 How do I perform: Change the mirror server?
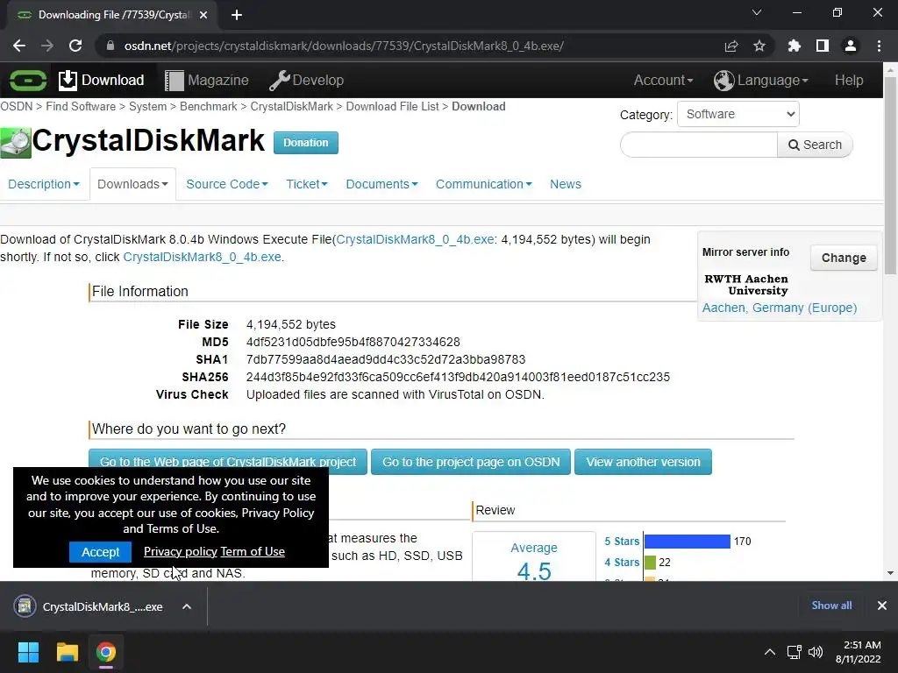click(x=844, y=258)
